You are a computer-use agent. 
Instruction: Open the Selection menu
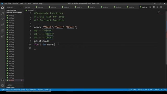[x=15, y=4]
